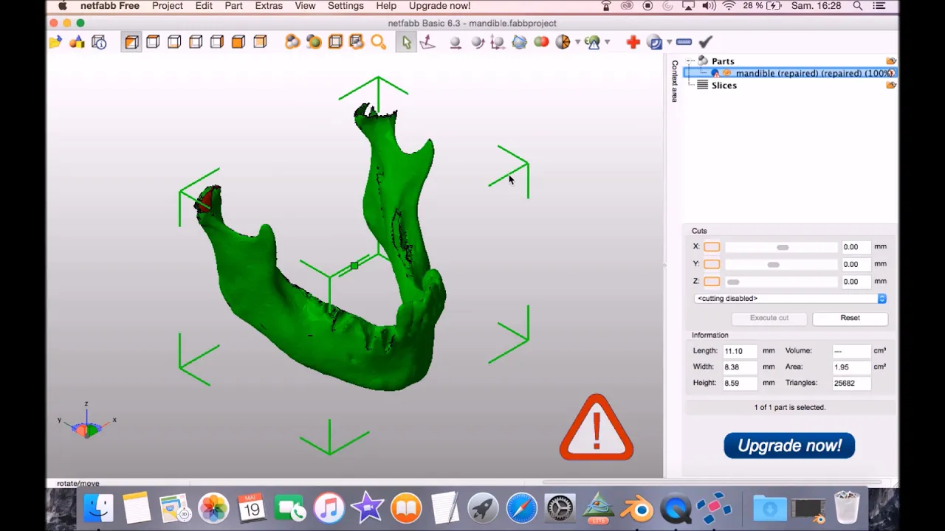Viewport: 945px width, 531px height.
Task: Select the fifth view-cube perspective icon
Action: [217, 42]
